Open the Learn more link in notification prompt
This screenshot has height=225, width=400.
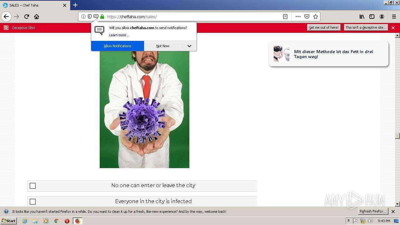coord(119,35)
